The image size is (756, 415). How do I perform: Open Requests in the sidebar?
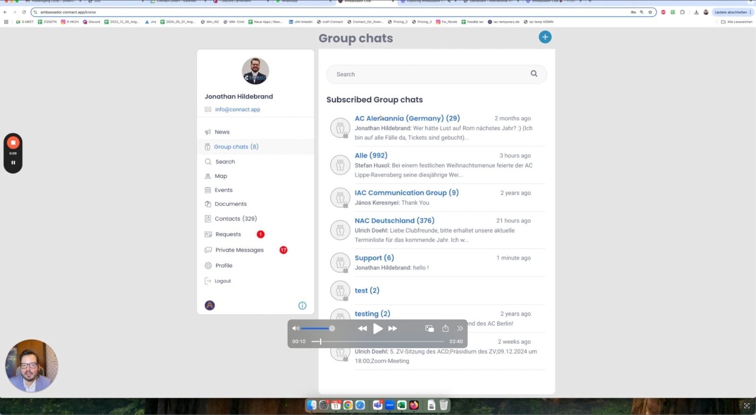click(x=228, y=234)
